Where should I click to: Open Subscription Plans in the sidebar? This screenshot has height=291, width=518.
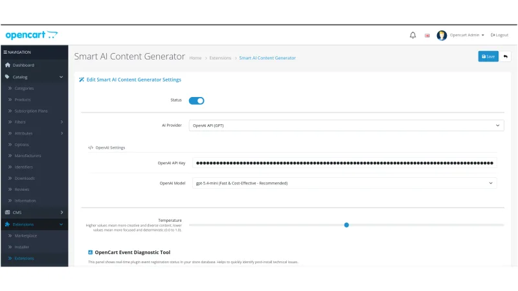pyautogui.click(x=31, y=111)
